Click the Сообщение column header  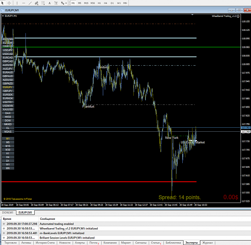point(145,219)
